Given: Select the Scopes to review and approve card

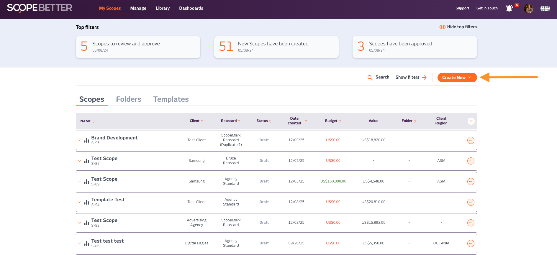Looking at the screenshot, I should 138,47.
